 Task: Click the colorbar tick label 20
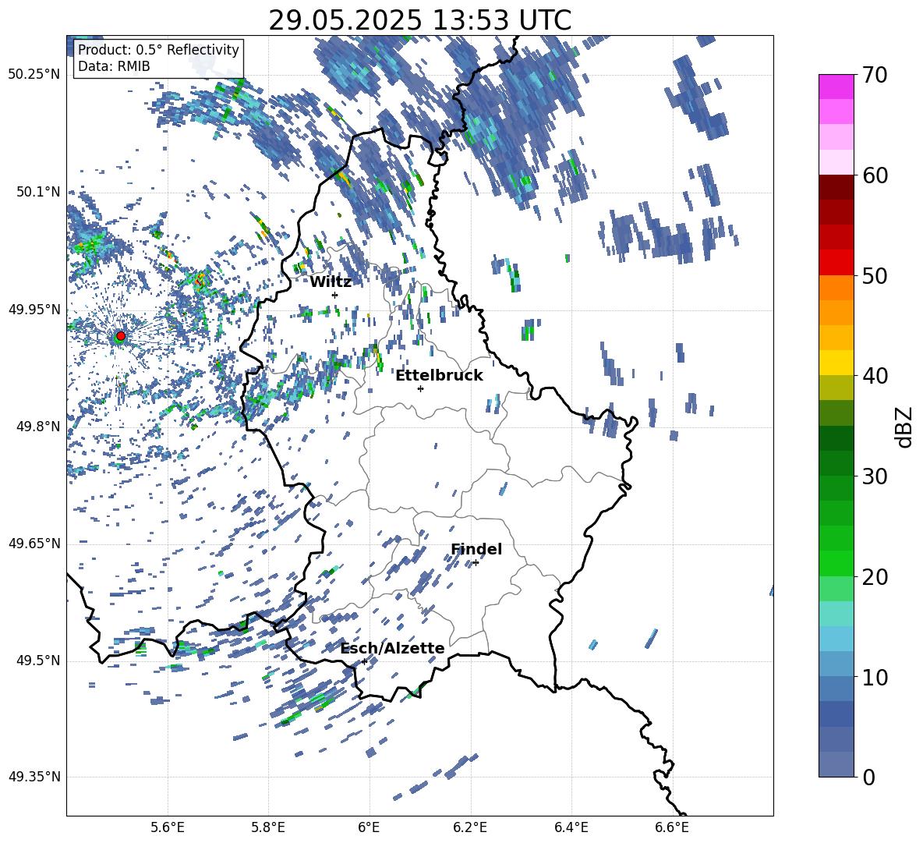875,576
